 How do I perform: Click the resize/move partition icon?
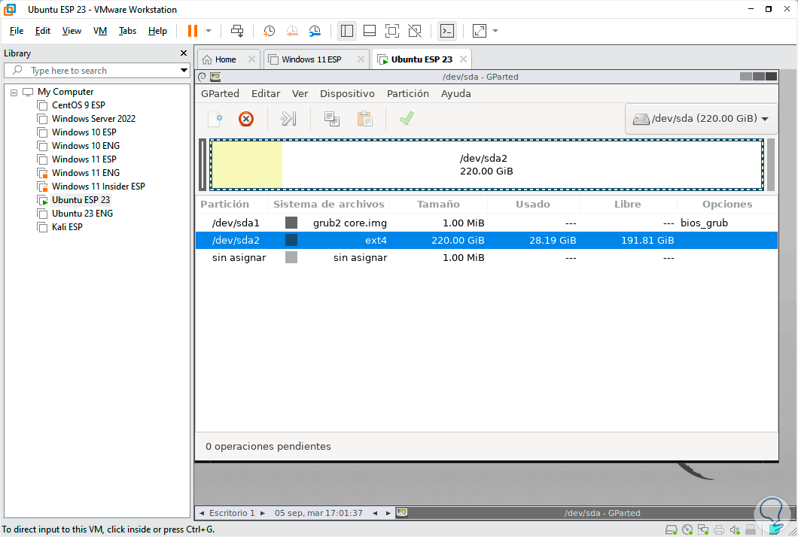[288, 119]
